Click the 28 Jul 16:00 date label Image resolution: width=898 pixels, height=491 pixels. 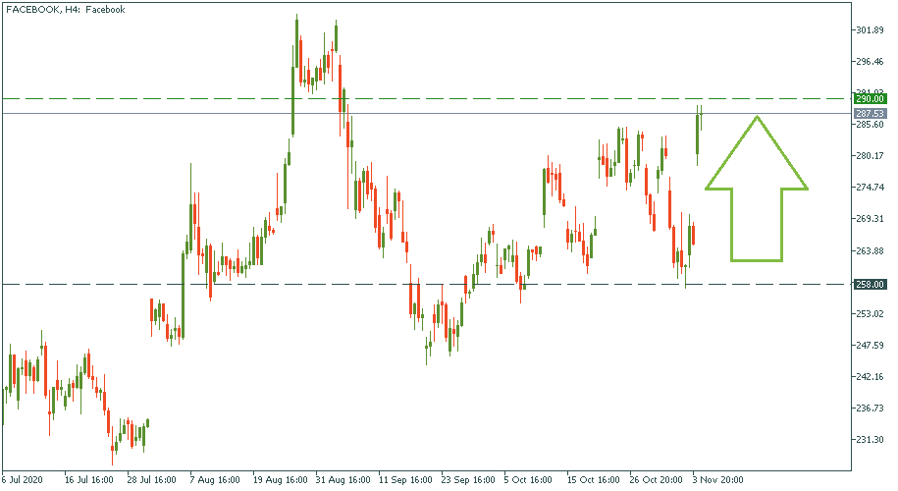pyautogui.click(x=153, y=481)
